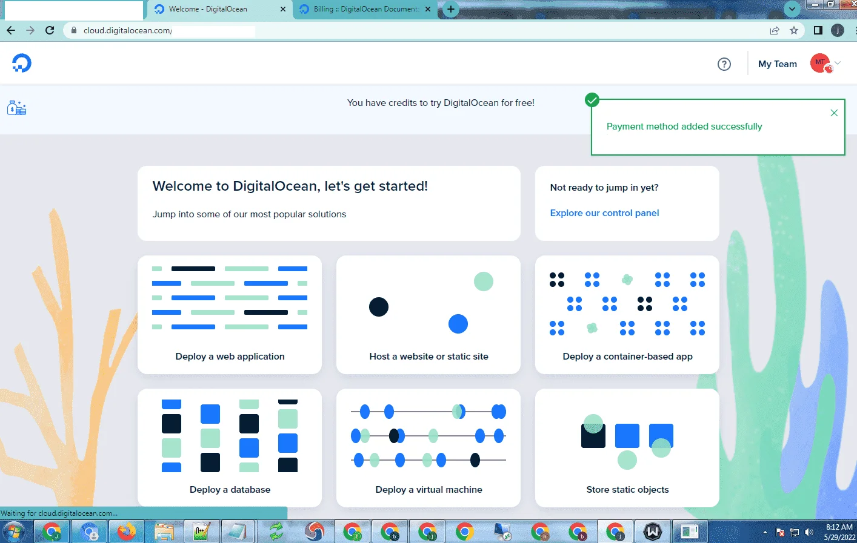The image size is (857, 543).
Task: Share this page icon in address bar
Action: (775, 30)
